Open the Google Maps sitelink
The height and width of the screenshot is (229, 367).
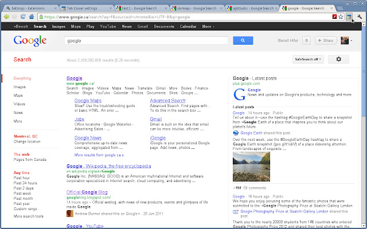[x=88, y=101]
